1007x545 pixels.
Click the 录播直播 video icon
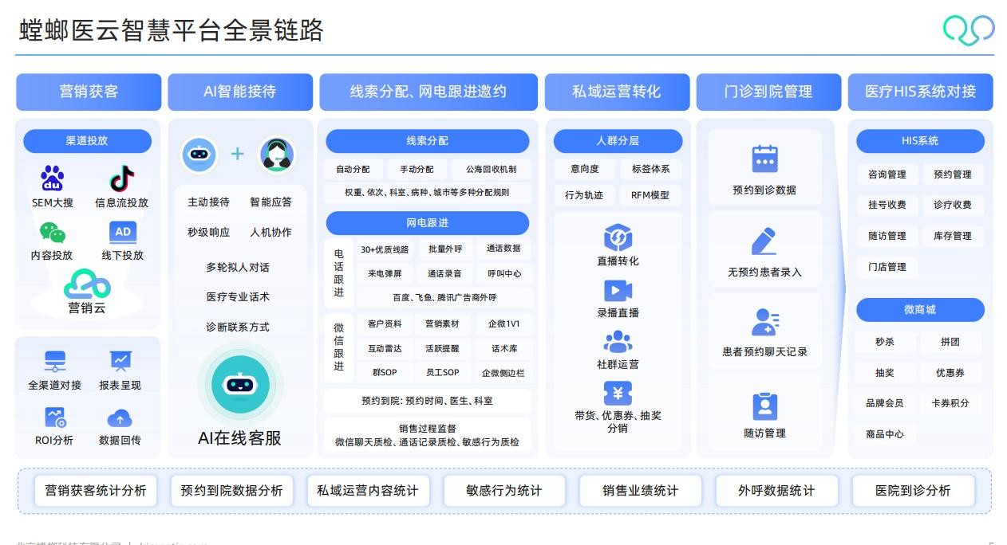(618, 291)
